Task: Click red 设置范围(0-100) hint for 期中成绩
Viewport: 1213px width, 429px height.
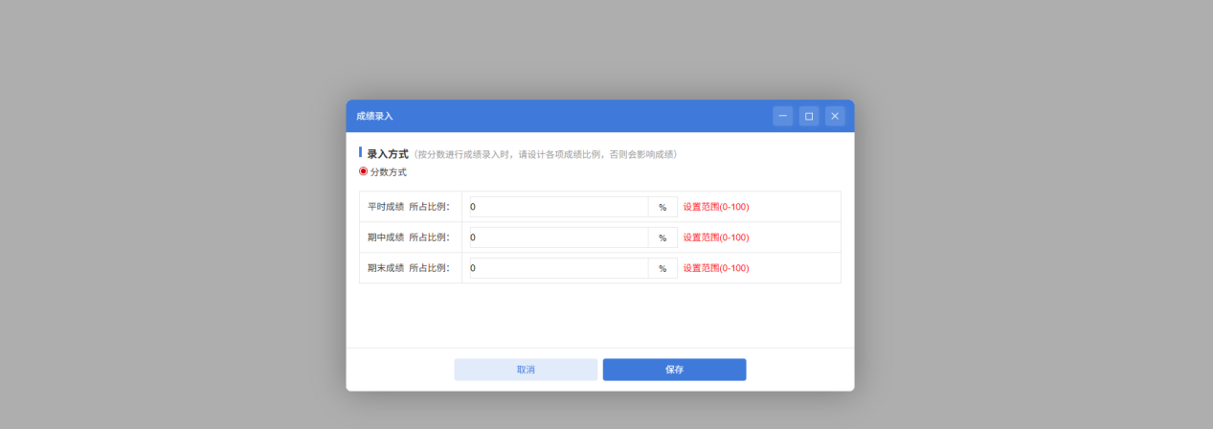Action: (715, 237)
